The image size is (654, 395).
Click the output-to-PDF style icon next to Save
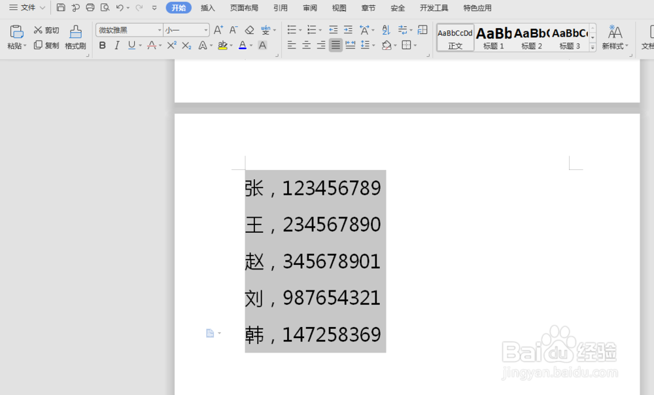[75, 7]
